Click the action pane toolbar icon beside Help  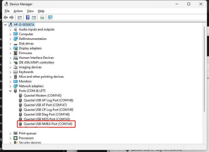34,17
